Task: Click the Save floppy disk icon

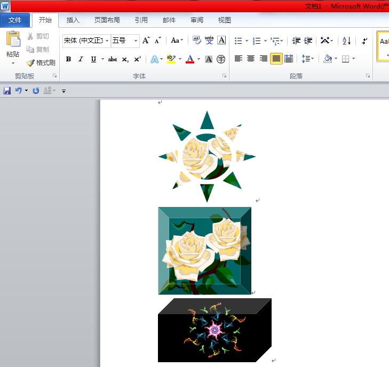Action: (7, 91)
